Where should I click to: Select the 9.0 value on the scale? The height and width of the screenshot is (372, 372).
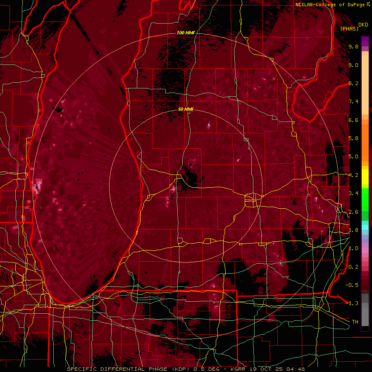pyautogui.click(x=353, y=65)
